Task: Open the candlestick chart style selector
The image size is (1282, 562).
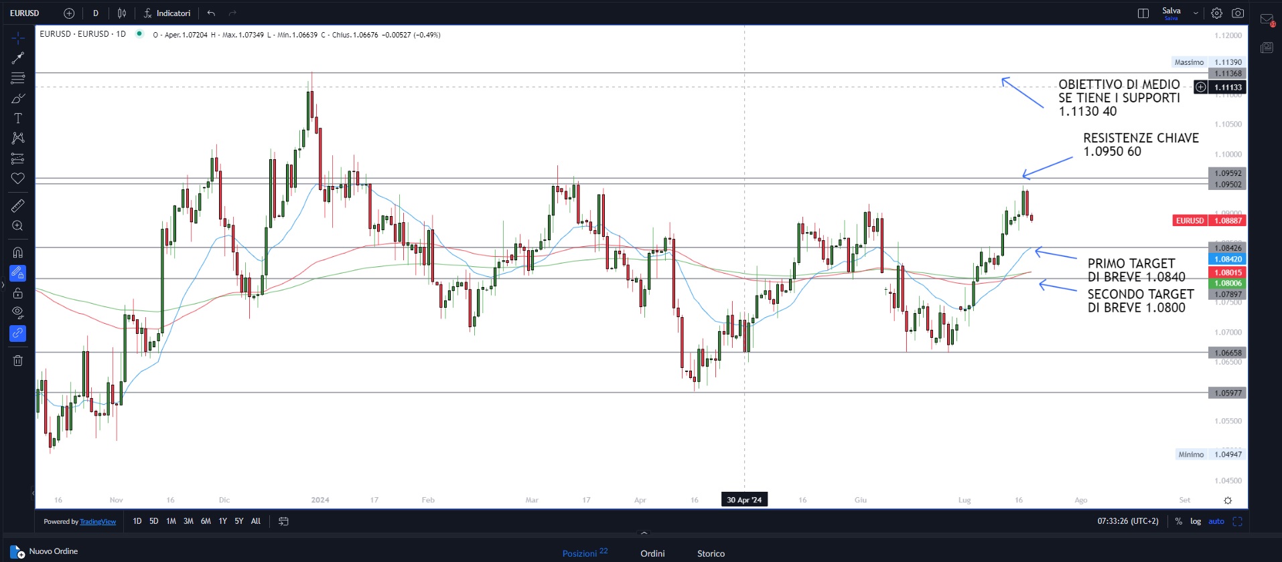Action: pyautogui.click(x=122, y=13)
